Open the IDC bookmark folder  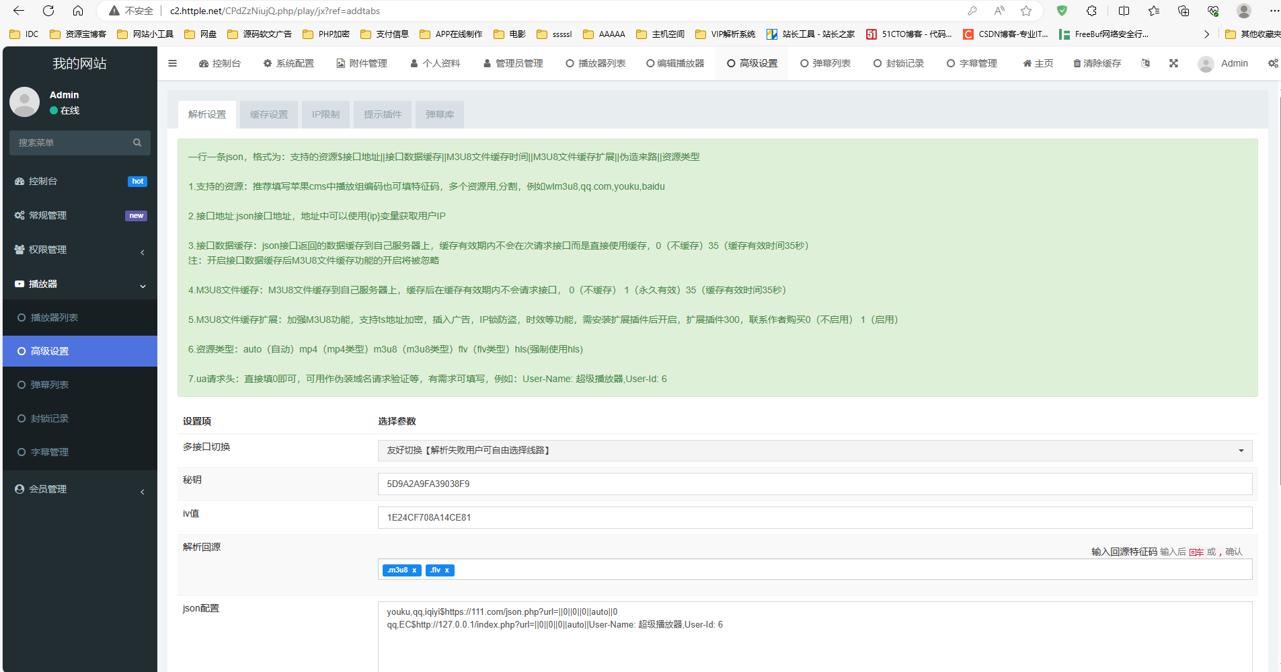[24, 34]
